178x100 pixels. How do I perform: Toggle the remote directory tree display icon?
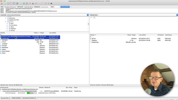[x=14, y=4]
